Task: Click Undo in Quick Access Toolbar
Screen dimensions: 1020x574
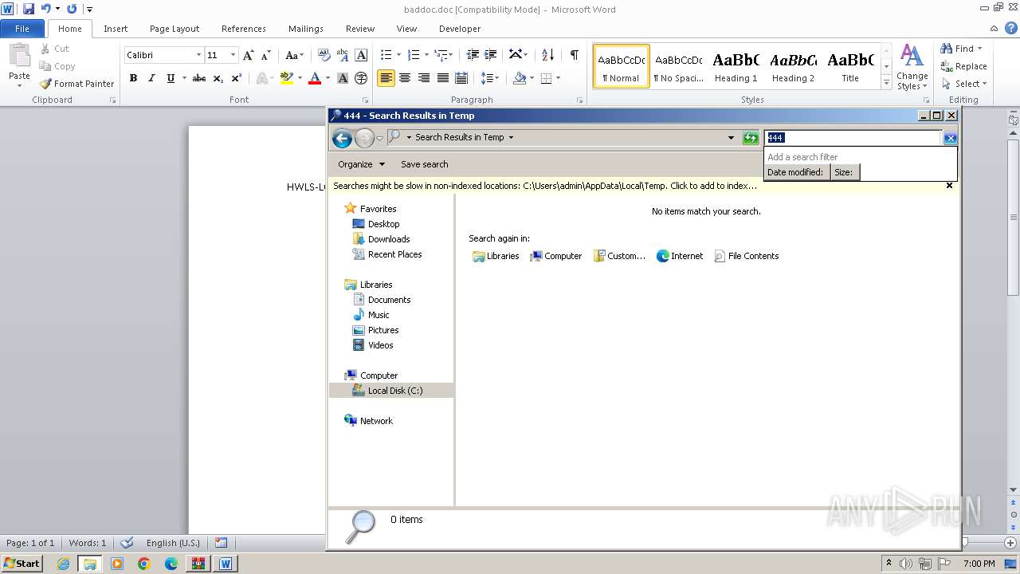Action: click(46, 9)
